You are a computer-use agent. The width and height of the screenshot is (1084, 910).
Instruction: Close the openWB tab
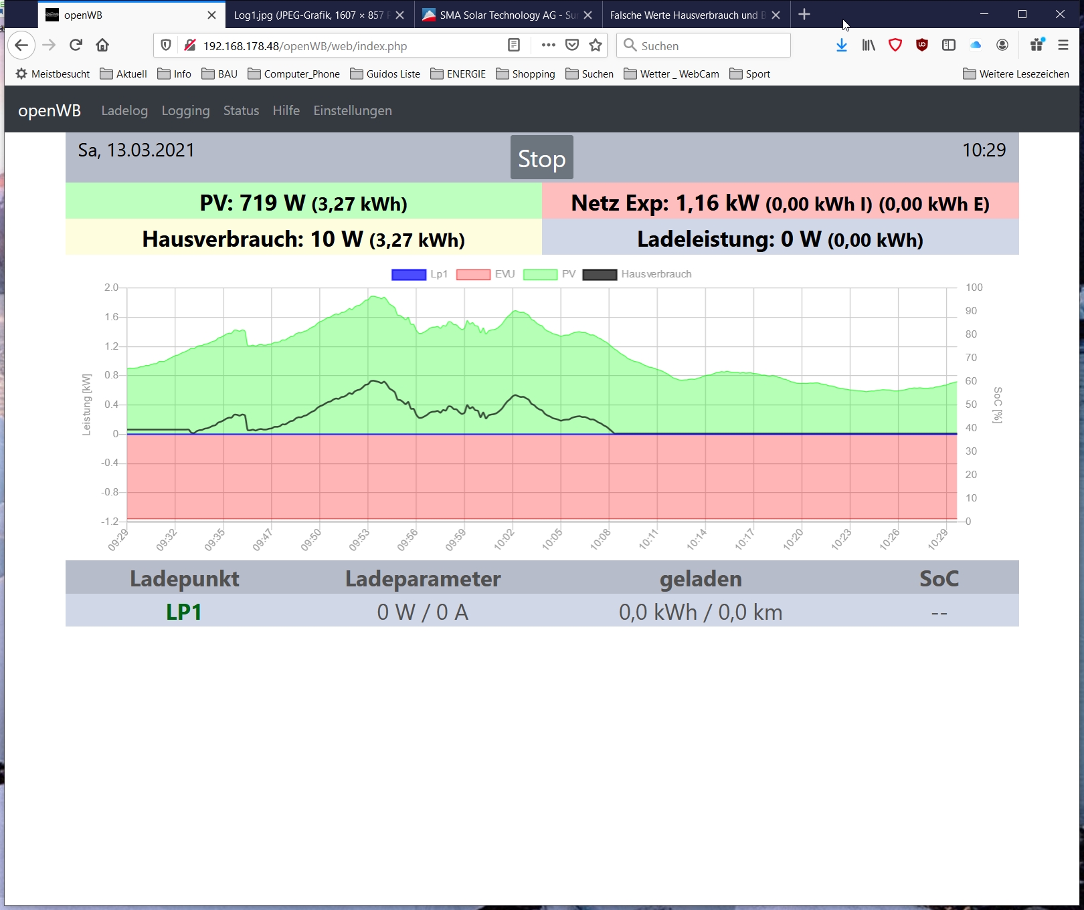coord(211,15)
